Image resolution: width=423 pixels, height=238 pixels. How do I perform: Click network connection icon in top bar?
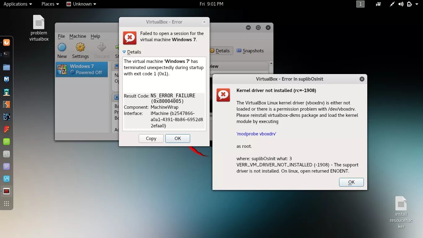pos(392,4)
